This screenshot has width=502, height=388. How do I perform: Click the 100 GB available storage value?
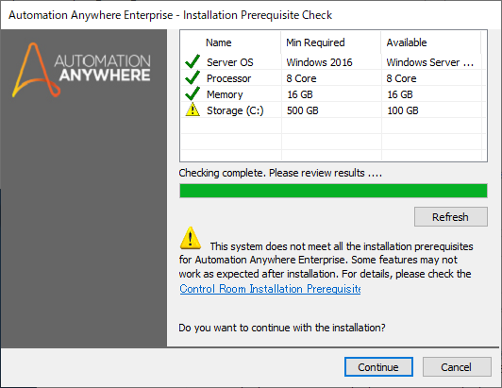point(403,110)
